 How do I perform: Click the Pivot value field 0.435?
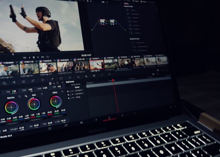coord(45,88)
